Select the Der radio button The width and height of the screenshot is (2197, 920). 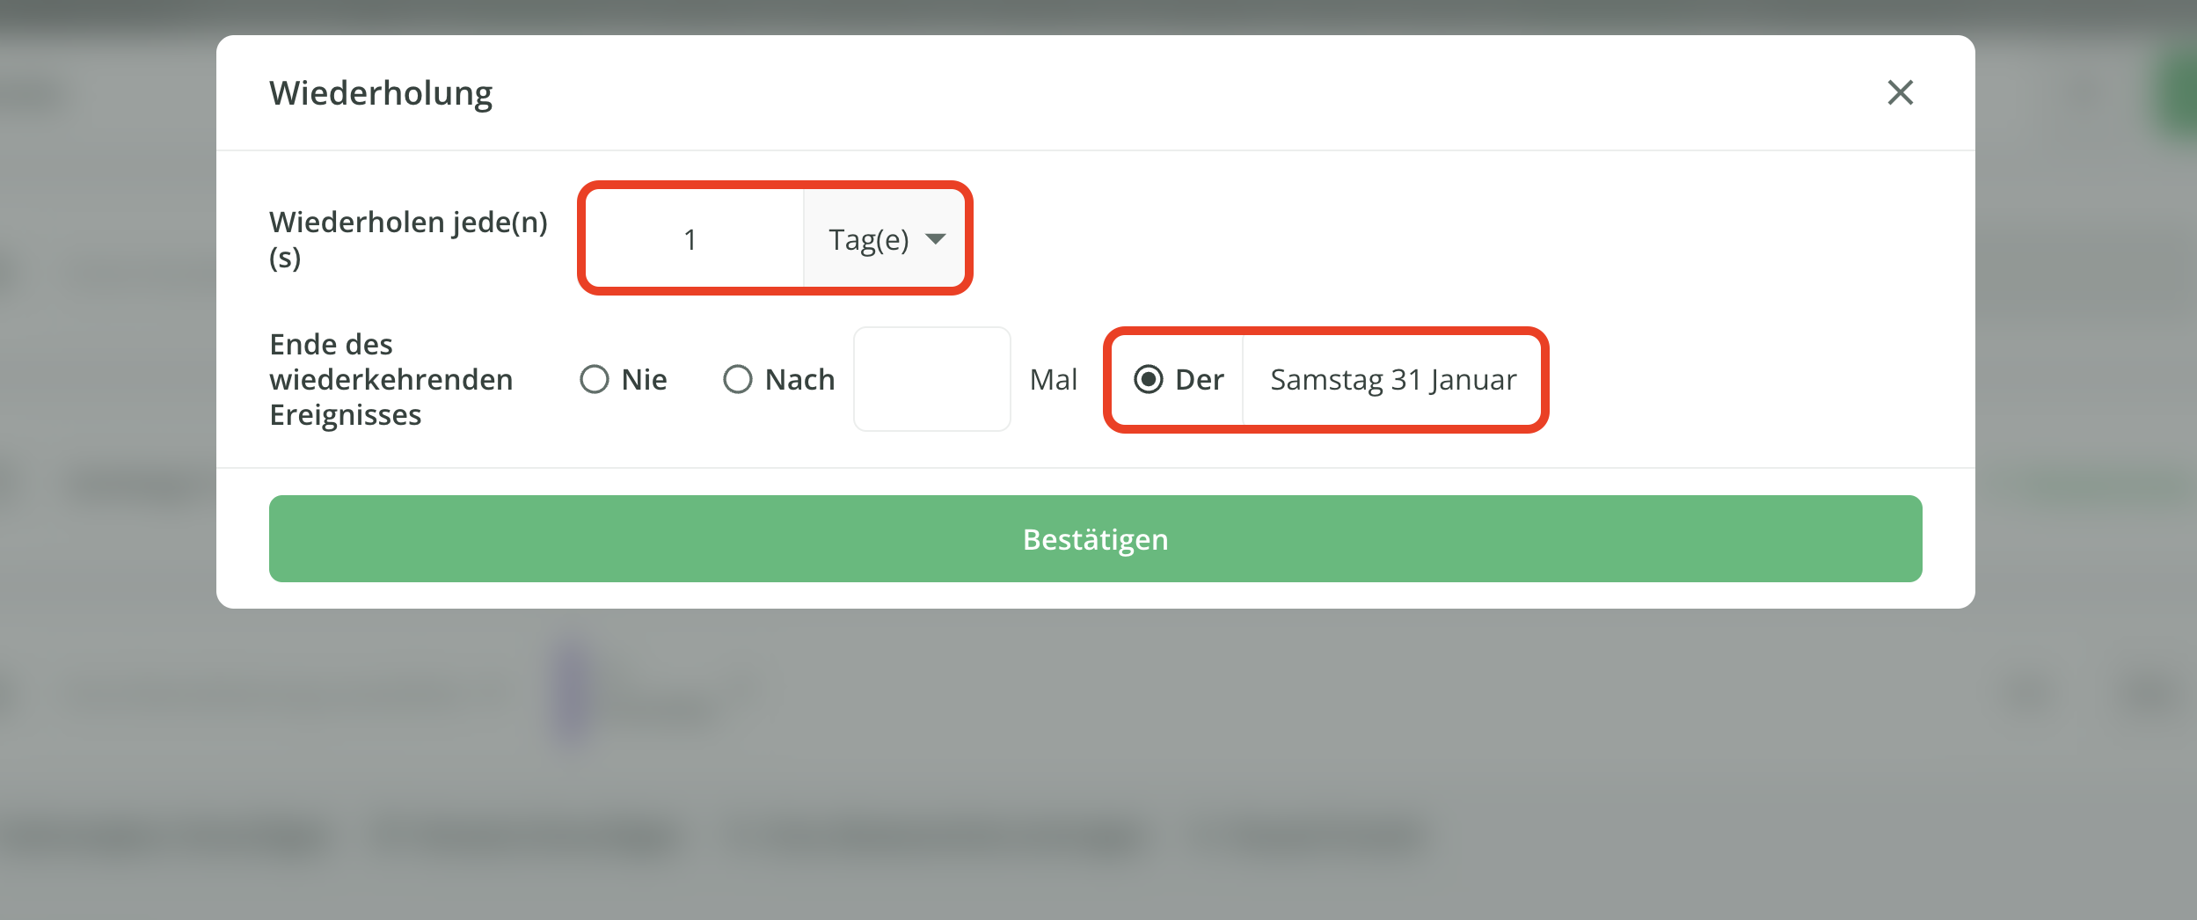pyautogui.click(x=1149, y=379)
